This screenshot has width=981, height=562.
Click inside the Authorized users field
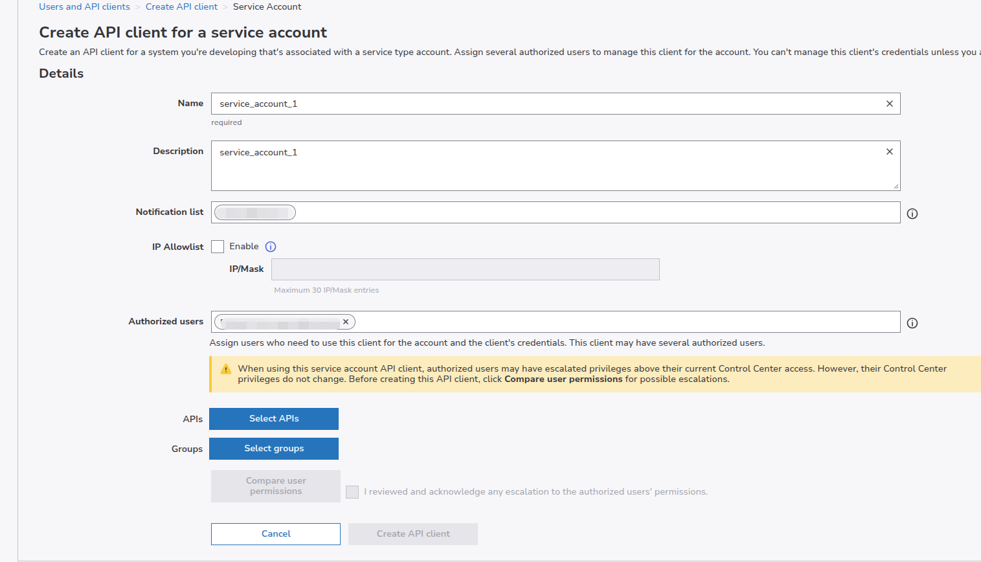[622, 322]
